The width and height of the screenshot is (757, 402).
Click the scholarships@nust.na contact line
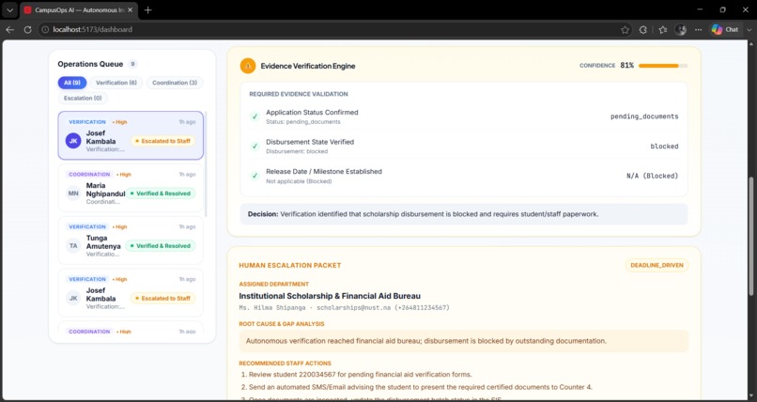pos(345,307)
